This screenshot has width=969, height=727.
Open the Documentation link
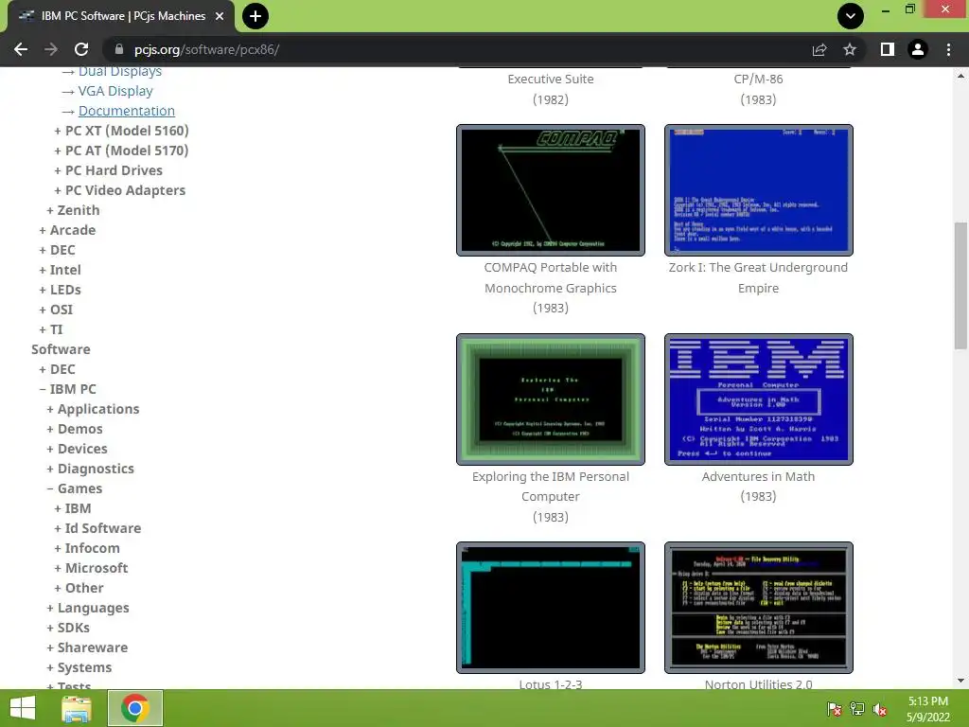[127, 111]
